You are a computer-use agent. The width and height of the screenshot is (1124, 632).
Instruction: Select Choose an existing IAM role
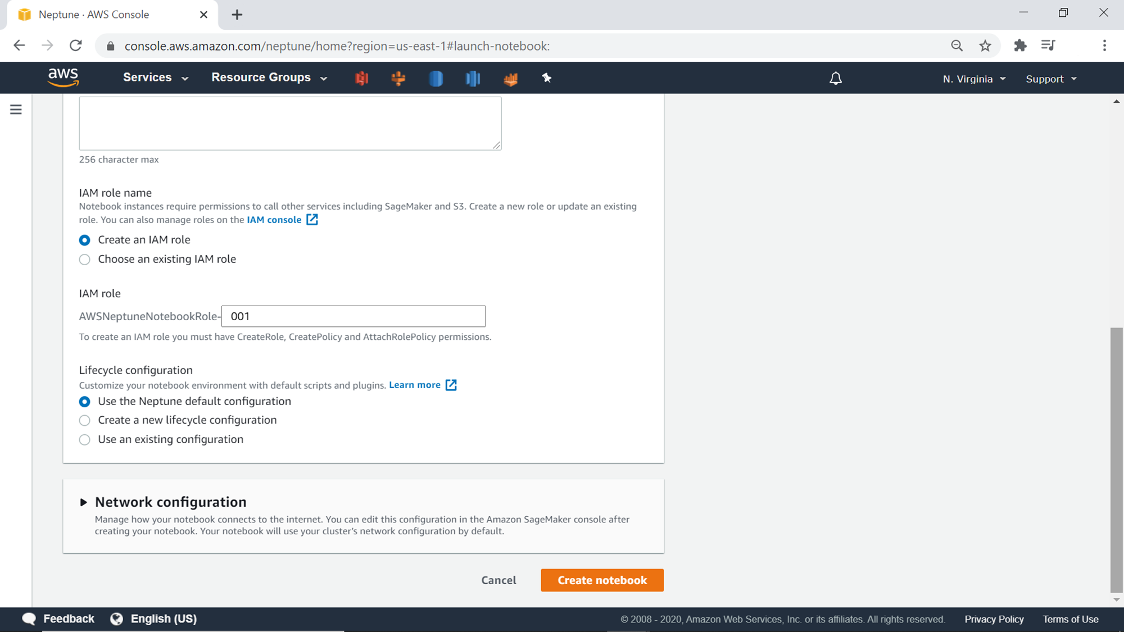(85, 260)
